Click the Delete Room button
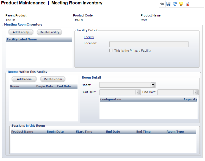The width and height of the screenshot is (205, 161). 53,79
